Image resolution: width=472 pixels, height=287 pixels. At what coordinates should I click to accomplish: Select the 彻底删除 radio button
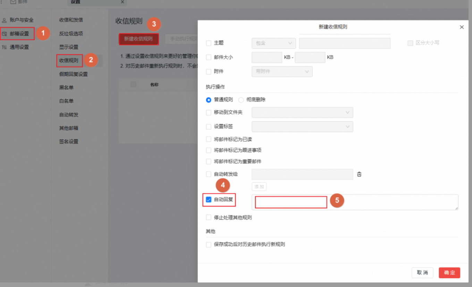(241, 100)
